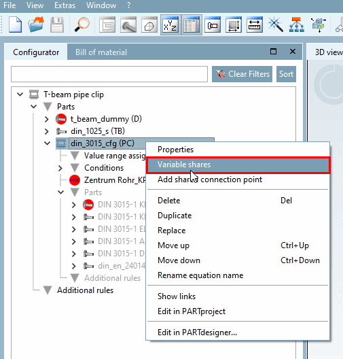Open the ? help menu
The width and height of the screenshot is (343, 359).
coord(129,5)
